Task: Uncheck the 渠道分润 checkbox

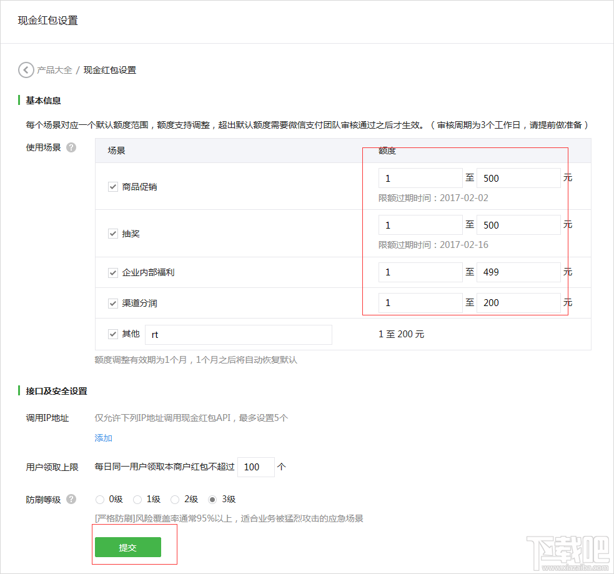Action: [113, 302]
